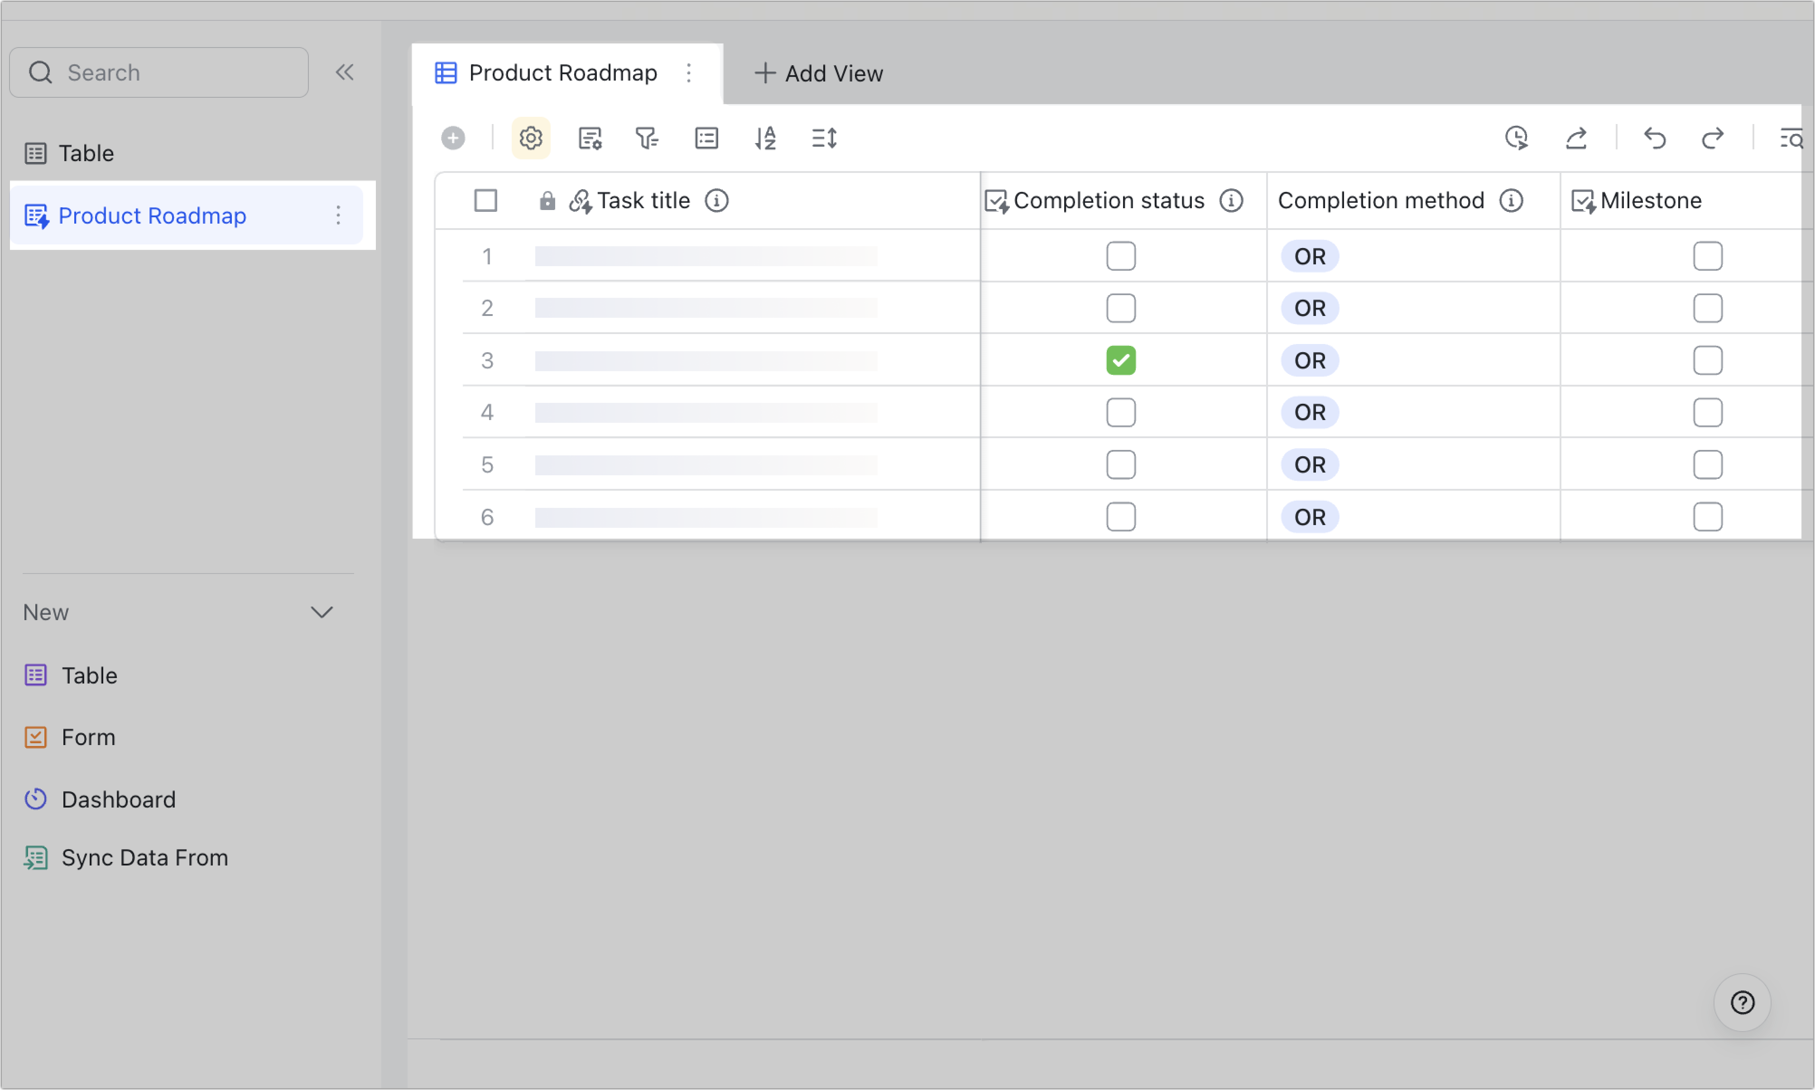Open the filter icon on the toolbar
This screenshot has height=1090, width=1815.
coord(647,137)
